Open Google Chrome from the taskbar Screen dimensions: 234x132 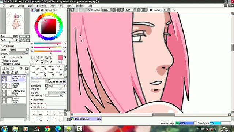coord(47,129)
